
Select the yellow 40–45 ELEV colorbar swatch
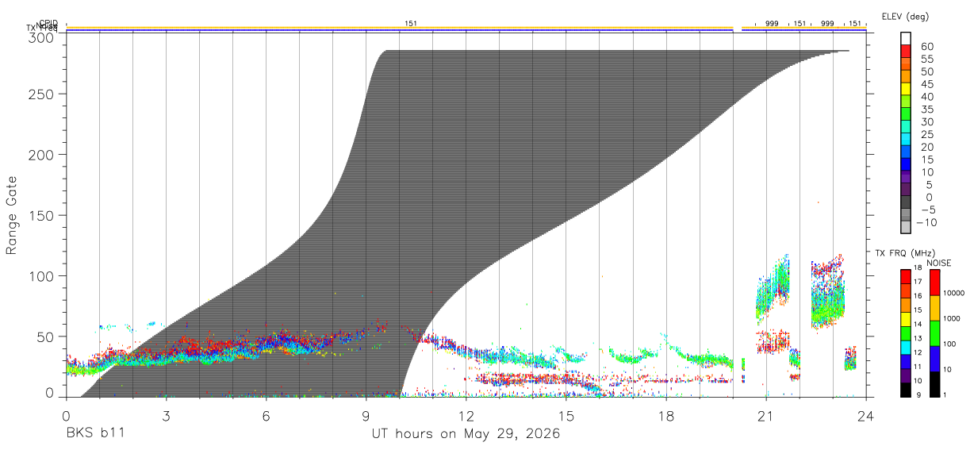click(906, 89)
